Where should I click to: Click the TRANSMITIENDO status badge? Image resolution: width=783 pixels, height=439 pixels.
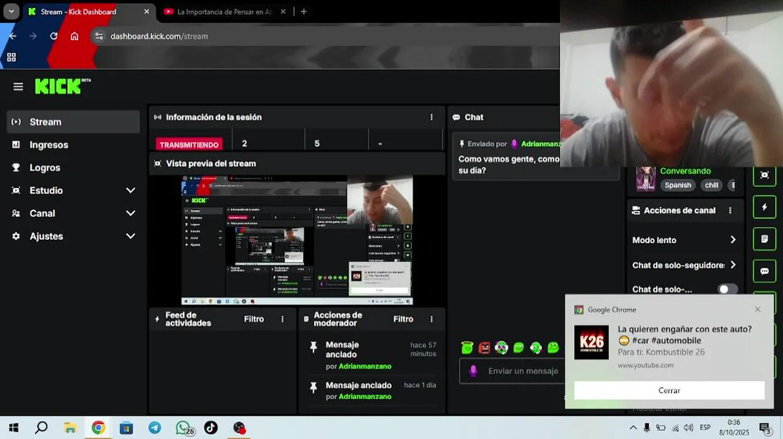[189, 145]
